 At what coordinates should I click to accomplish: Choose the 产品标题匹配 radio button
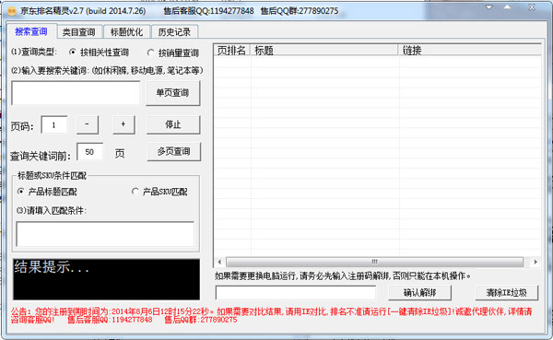(x=47, y=192)
